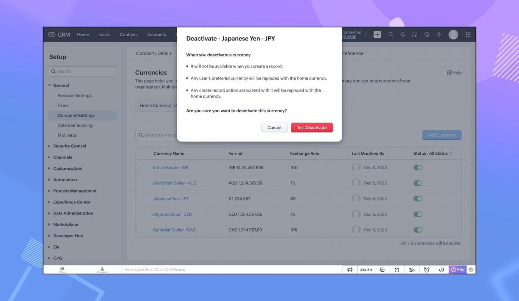Go to the Leads module
Screen dimensions: 519x301
pos(104,35)
